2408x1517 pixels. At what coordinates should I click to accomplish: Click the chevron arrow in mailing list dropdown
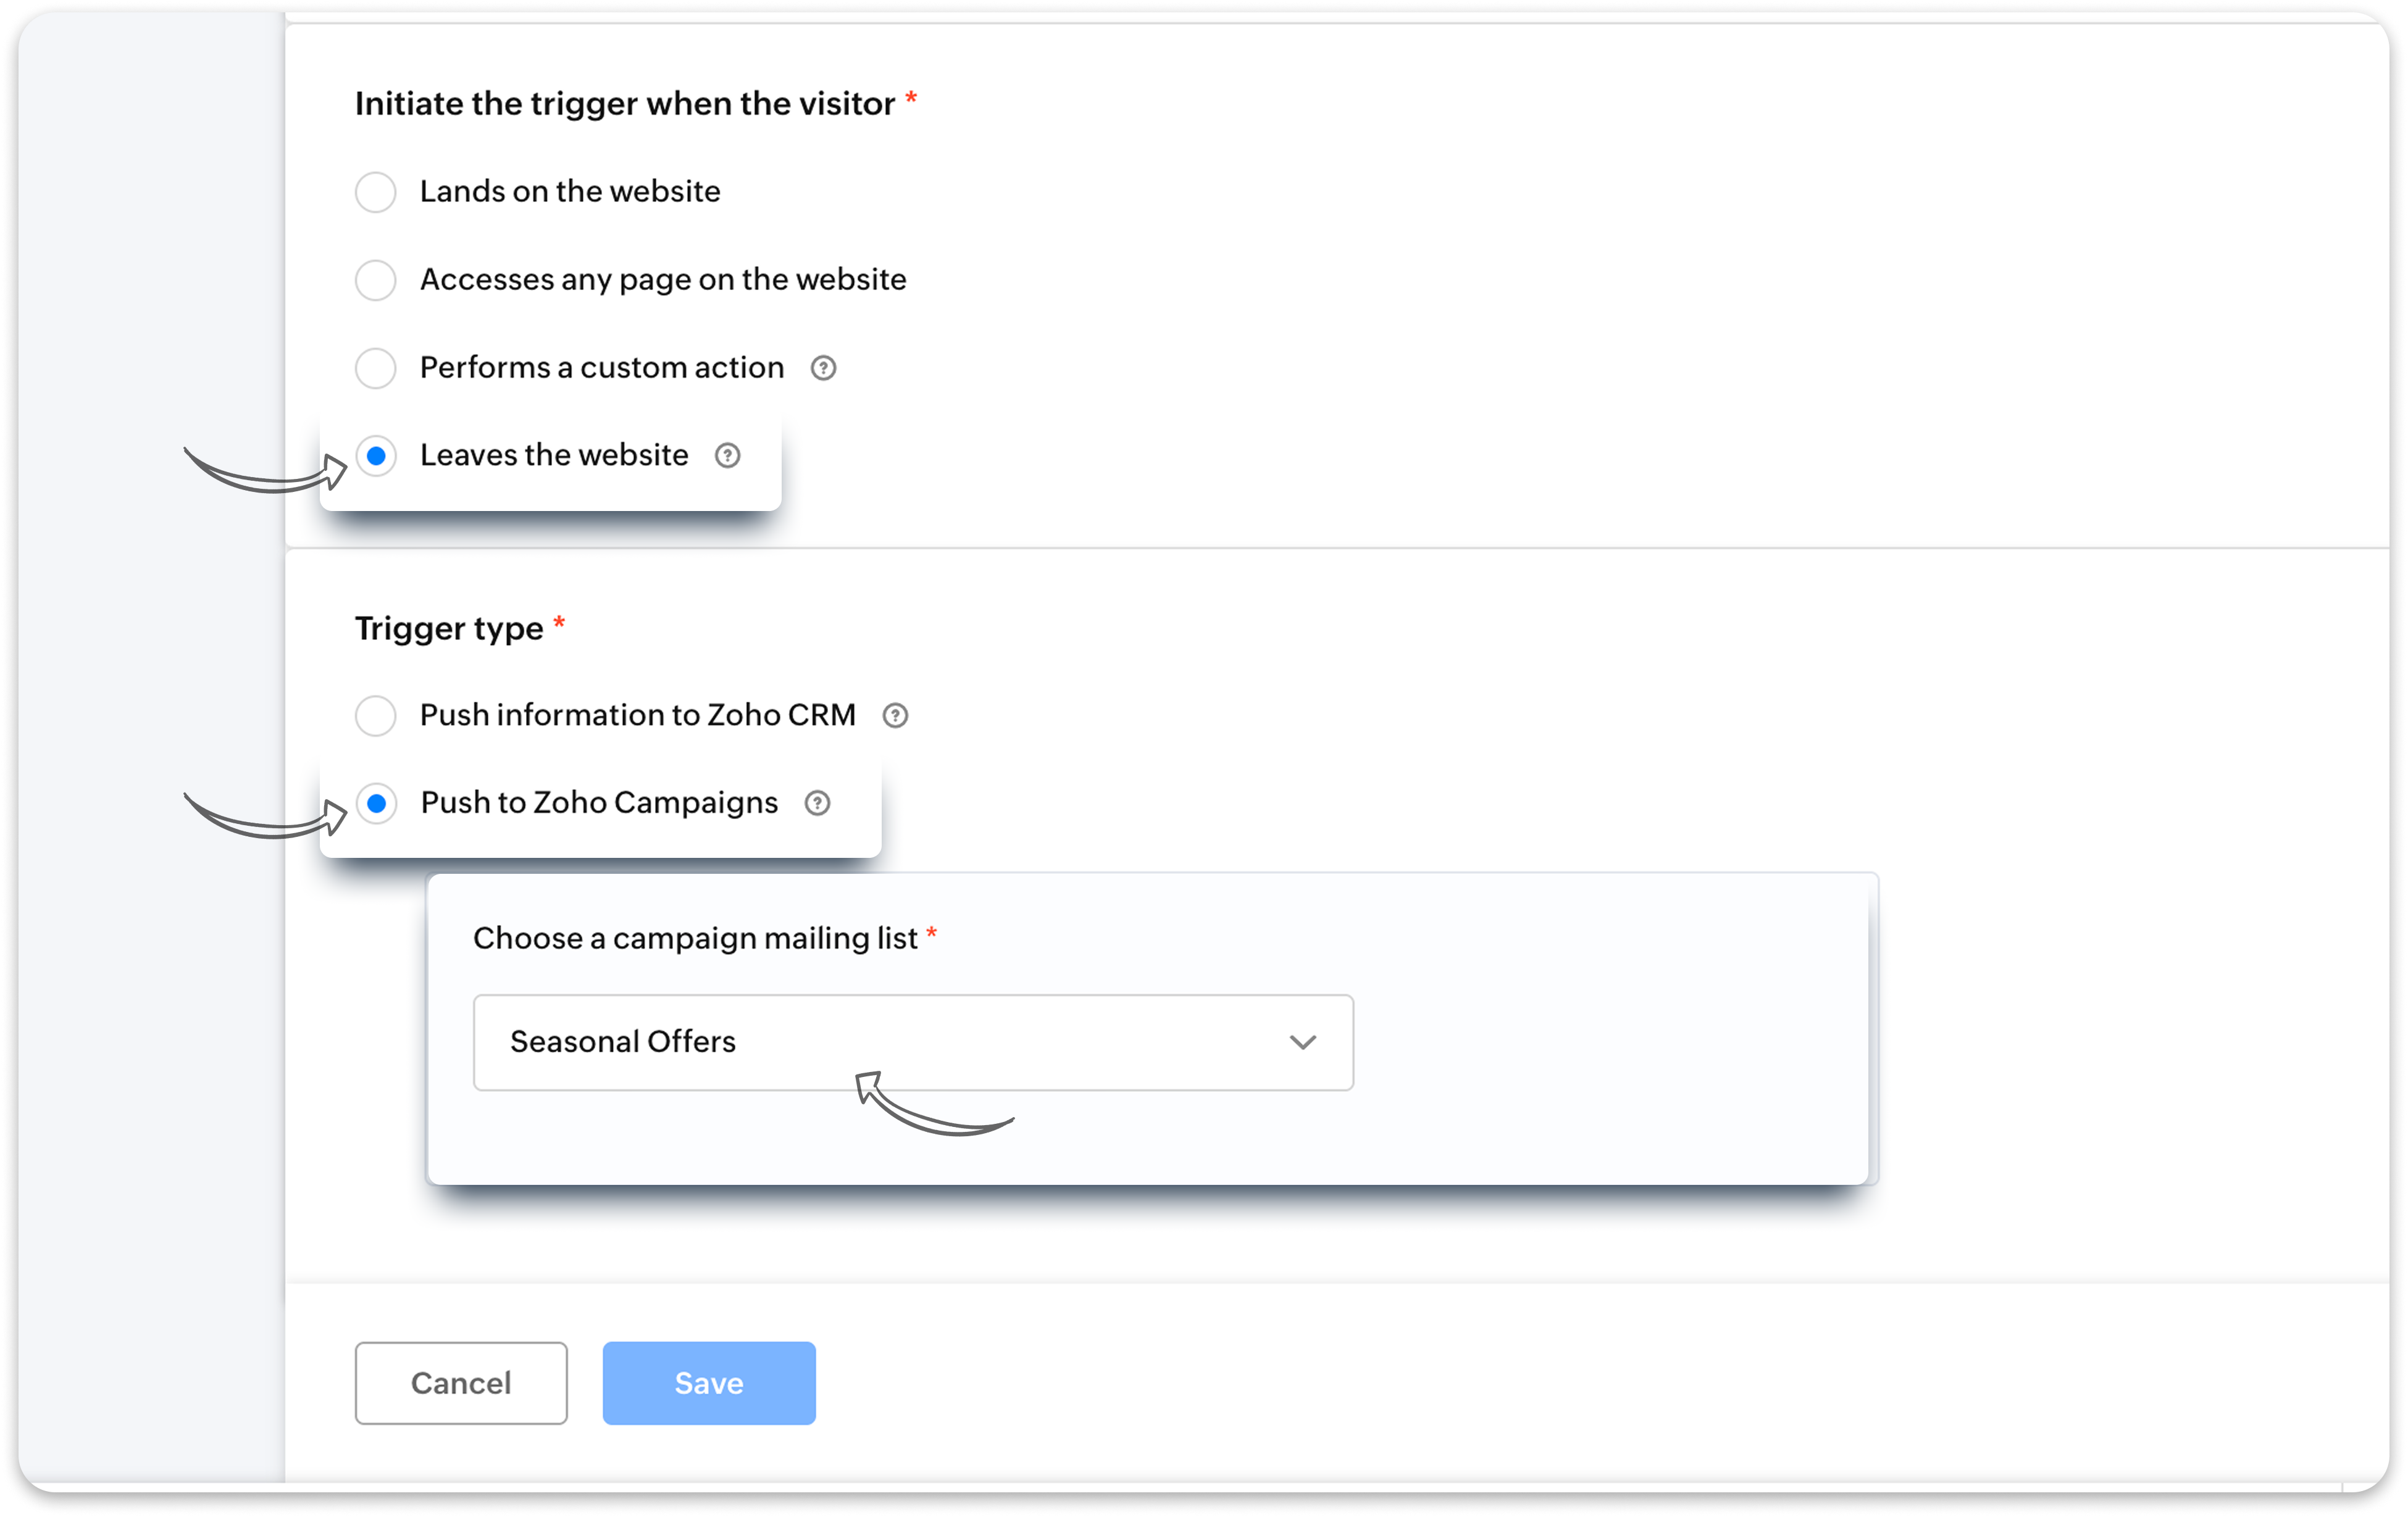click(x=1302, y=1041)
